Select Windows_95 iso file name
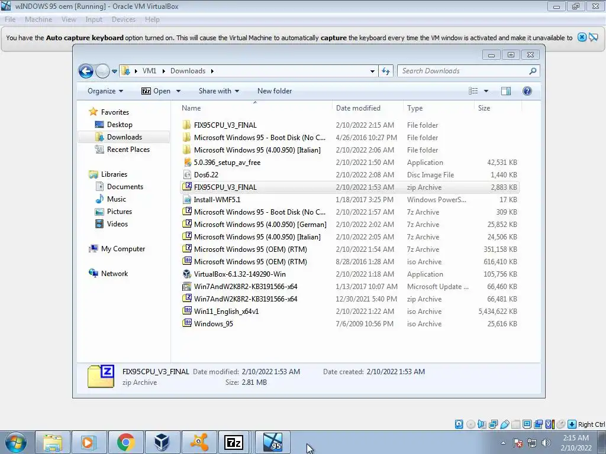Viewport: 606px width, 454px height. (213, 324)
